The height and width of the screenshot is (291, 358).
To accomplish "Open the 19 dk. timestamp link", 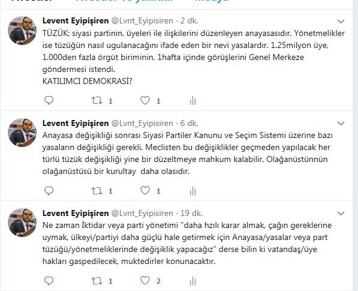I will pos(191,213).
